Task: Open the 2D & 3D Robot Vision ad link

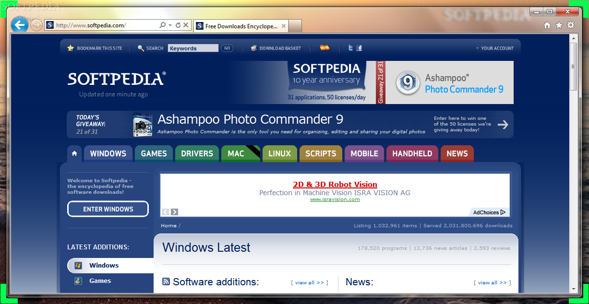Action: coord(335,184)
